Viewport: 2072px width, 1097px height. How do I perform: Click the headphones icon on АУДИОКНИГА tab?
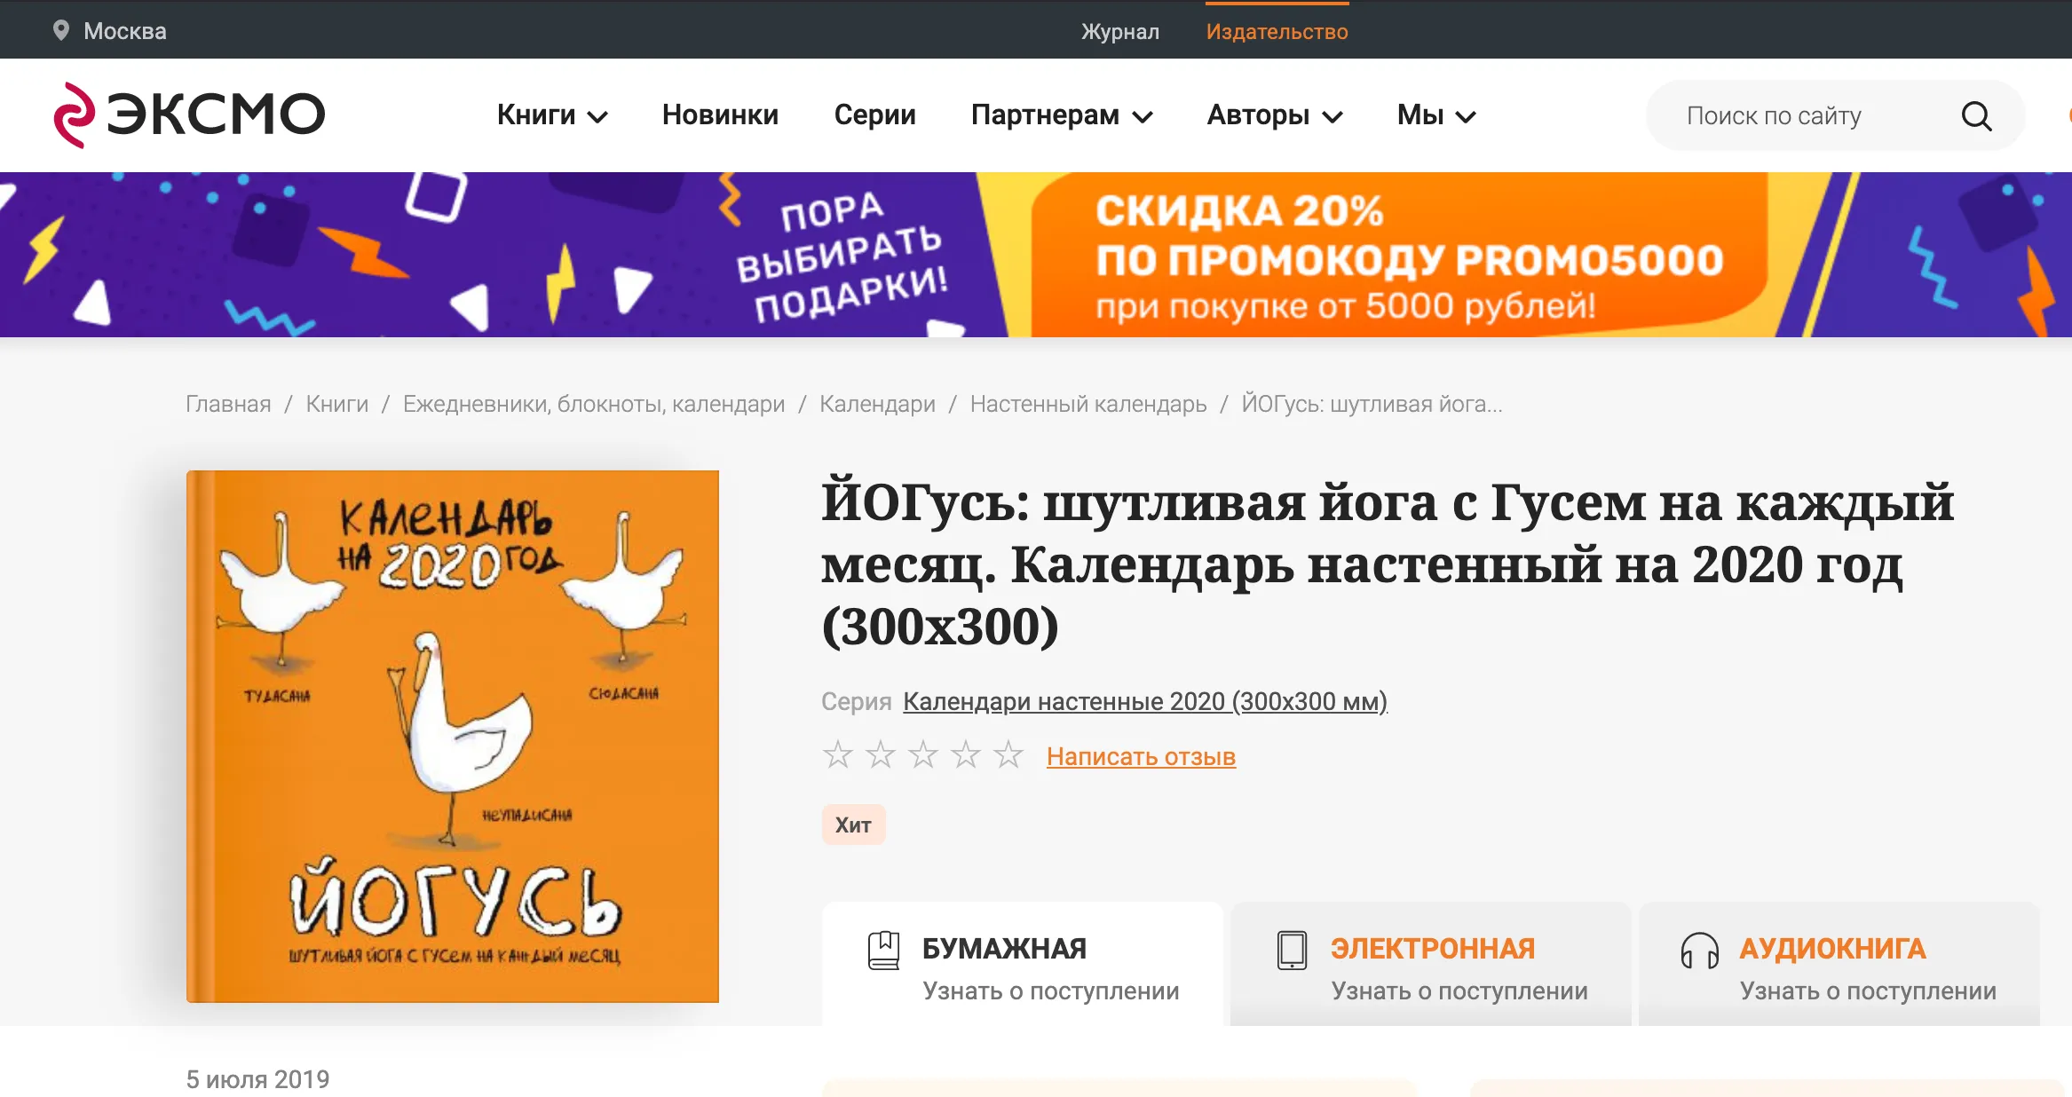pos(1701,946)
